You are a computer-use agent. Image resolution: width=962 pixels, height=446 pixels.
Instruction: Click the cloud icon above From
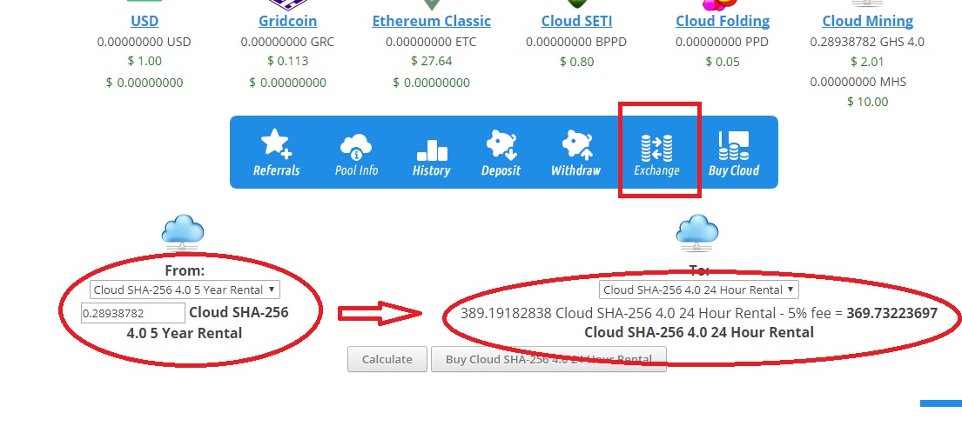point(183,233)
